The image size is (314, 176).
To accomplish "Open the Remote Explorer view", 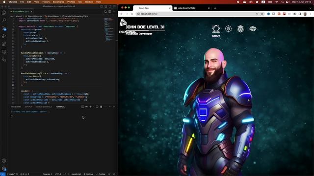I will 4,52.
